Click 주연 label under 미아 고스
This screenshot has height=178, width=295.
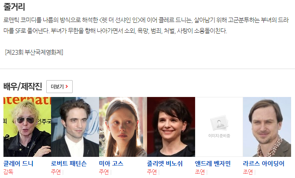[104, 172]
